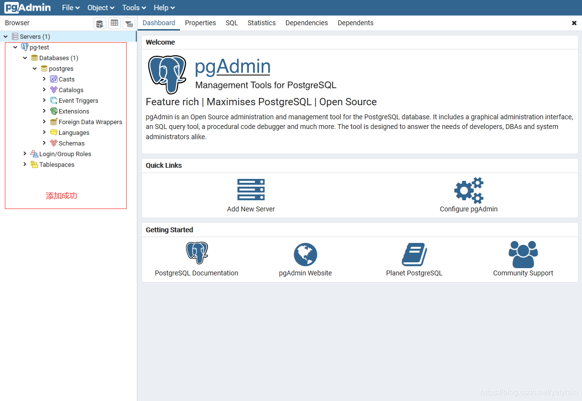
Task: Click the Configure pgAdmin gears icon
Action: 469,190
